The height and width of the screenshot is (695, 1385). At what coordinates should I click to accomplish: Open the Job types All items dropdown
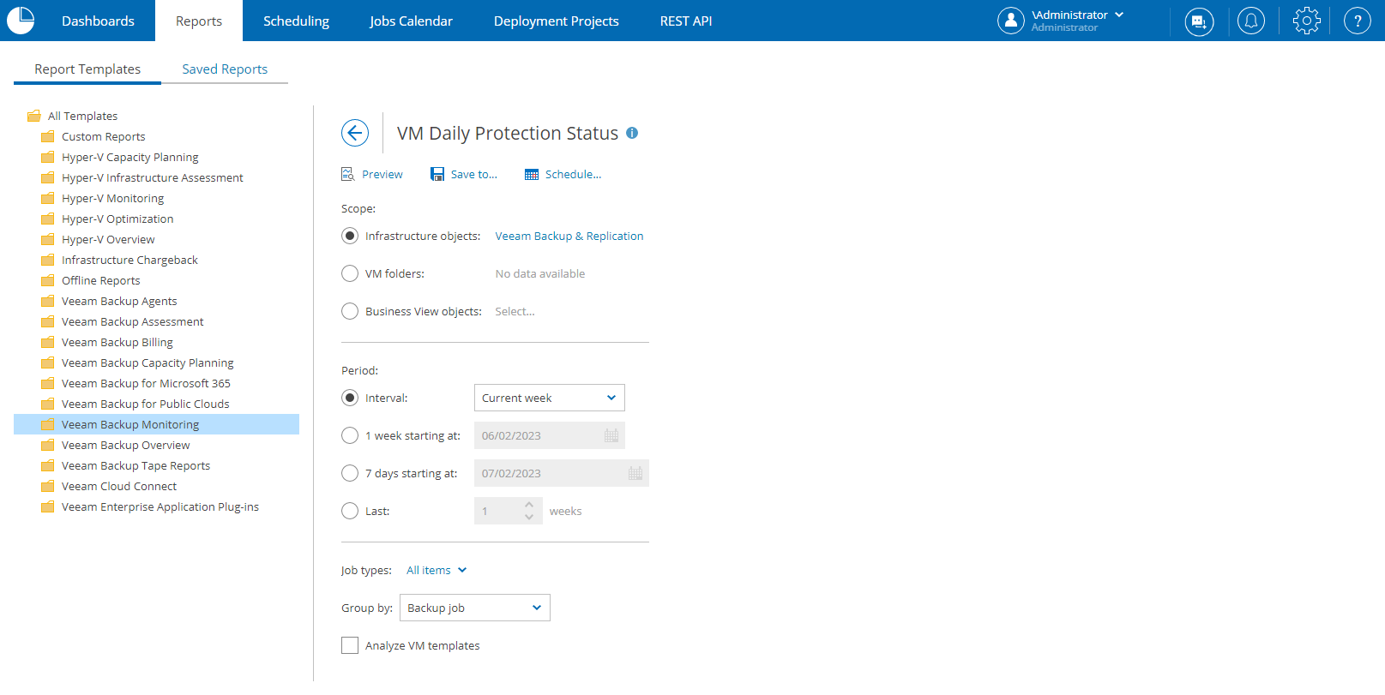(437, 570)
